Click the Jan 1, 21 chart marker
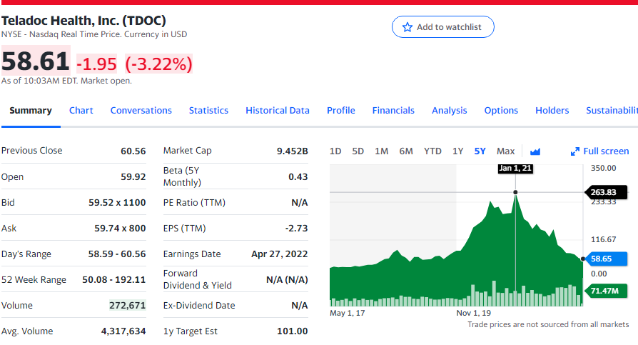 (515, 169)
